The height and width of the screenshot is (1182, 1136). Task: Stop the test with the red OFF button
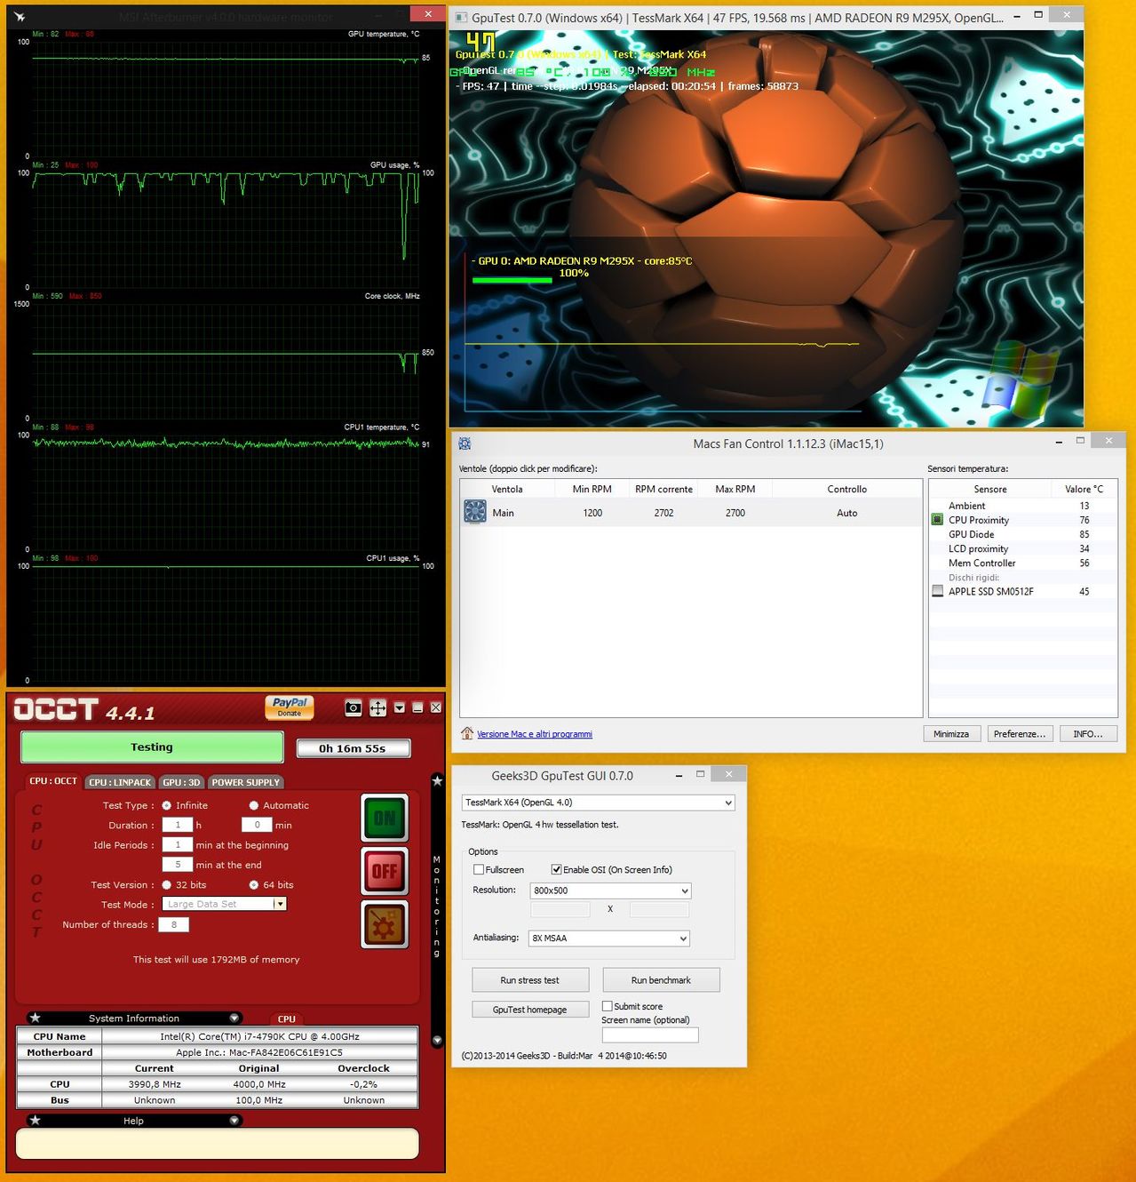385,871
